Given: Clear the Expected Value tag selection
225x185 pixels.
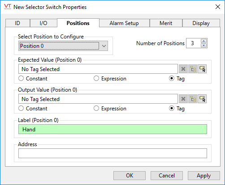Looking at the screenshot, I should pyautogui.click(x=183, y=69).
